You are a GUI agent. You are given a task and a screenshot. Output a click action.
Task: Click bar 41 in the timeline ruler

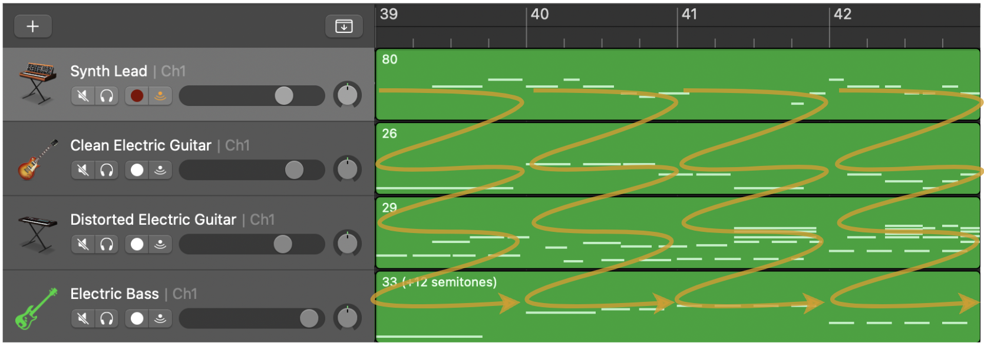coord(689,14)
